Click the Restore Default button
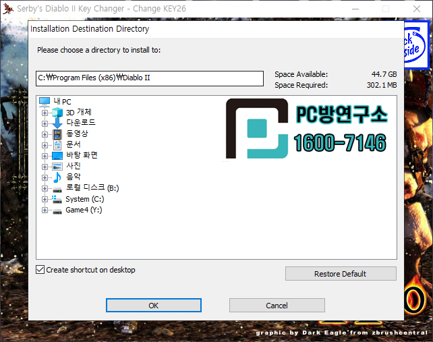Viewport: 433px width, 342px height. click(x=341, y=273)
